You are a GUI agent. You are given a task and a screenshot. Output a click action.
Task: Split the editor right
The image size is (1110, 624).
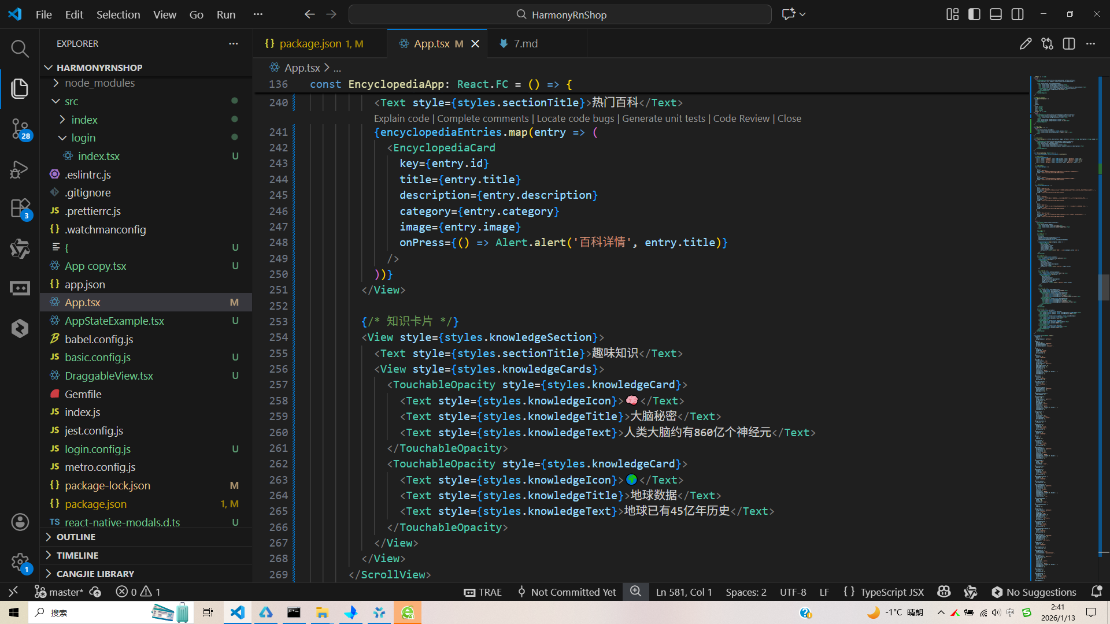pyautogui.click(x=1069, y=44)
